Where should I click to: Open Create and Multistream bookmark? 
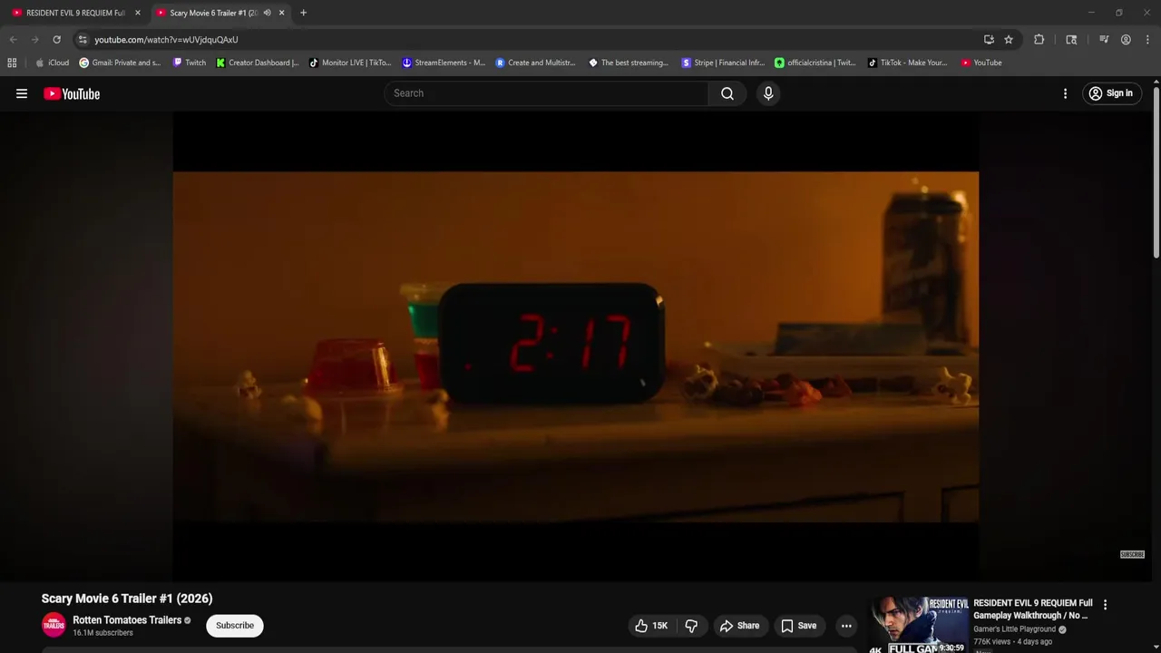[x=536, y=63]
